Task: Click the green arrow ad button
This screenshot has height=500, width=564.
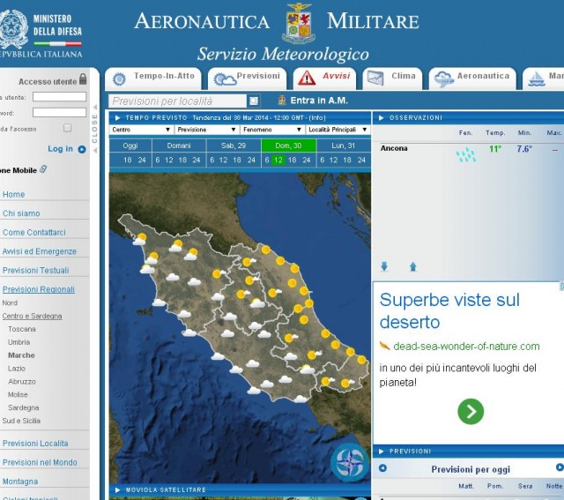Action: pos(471,411)
